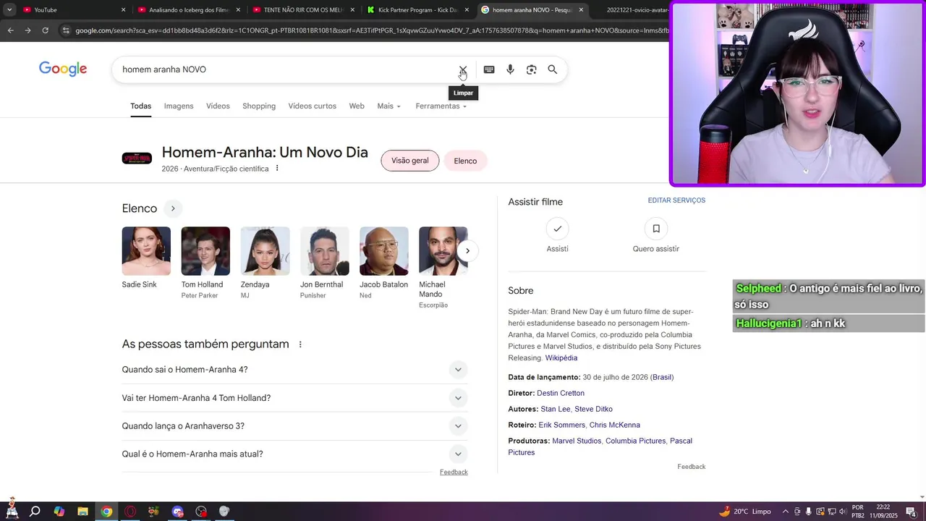Screen dimensions: 926x521
Task: Open the Marvel Studios link
Action: (x=577, y=441)
